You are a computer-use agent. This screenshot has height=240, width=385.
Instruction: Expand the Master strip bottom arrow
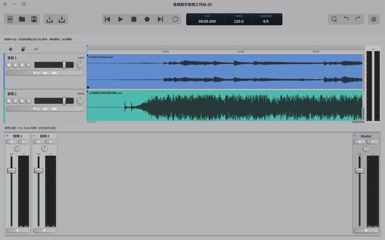pyautogui.click(x=366, y=230)
